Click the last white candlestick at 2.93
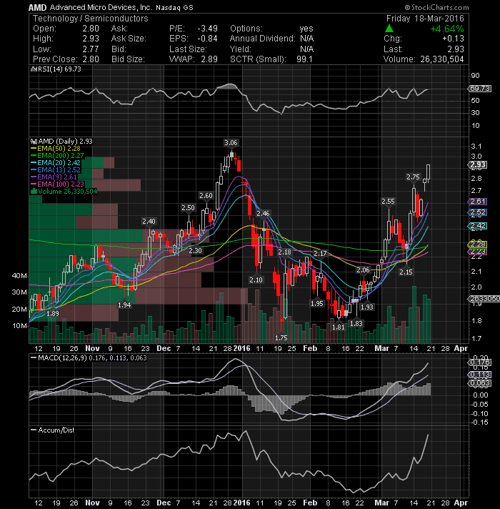Image resolution: width=500 pixels, height=509 pixels. pos(428,172)
